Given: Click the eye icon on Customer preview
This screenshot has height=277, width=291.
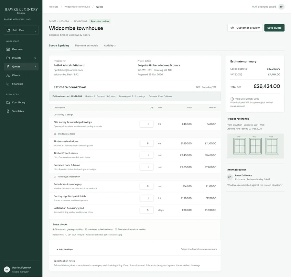Looking at the screenshot, I should 232,28.
